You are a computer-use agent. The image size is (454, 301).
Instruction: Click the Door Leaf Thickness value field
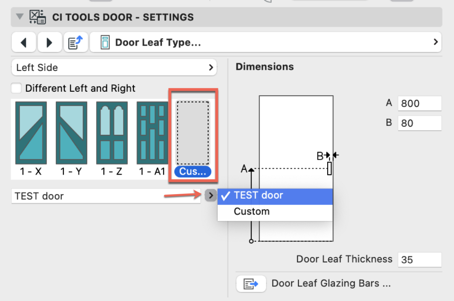pyautogui.click(x=419, y=260)
